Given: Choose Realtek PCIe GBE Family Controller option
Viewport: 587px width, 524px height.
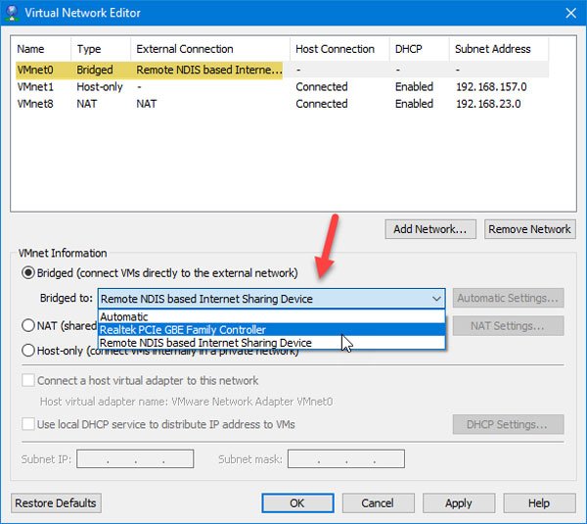Looking at the screenshot, I should [x=183, y=330].
